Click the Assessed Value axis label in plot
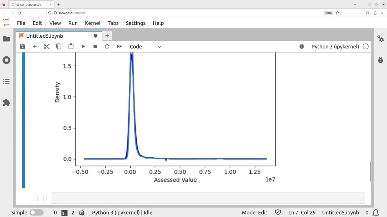 point(175,180)
